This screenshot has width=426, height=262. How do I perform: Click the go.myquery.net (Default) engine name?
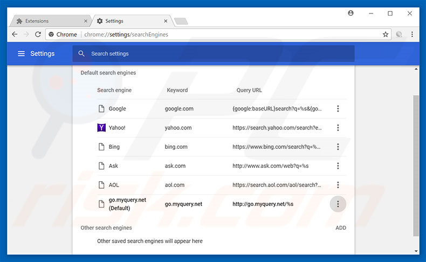point(127,204)
